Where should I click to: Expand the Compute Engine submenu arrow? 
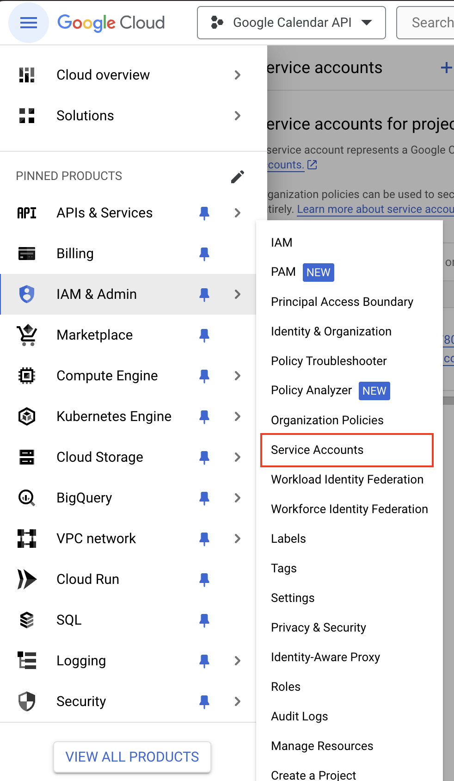pyautogui.click(x=238, y=376)
